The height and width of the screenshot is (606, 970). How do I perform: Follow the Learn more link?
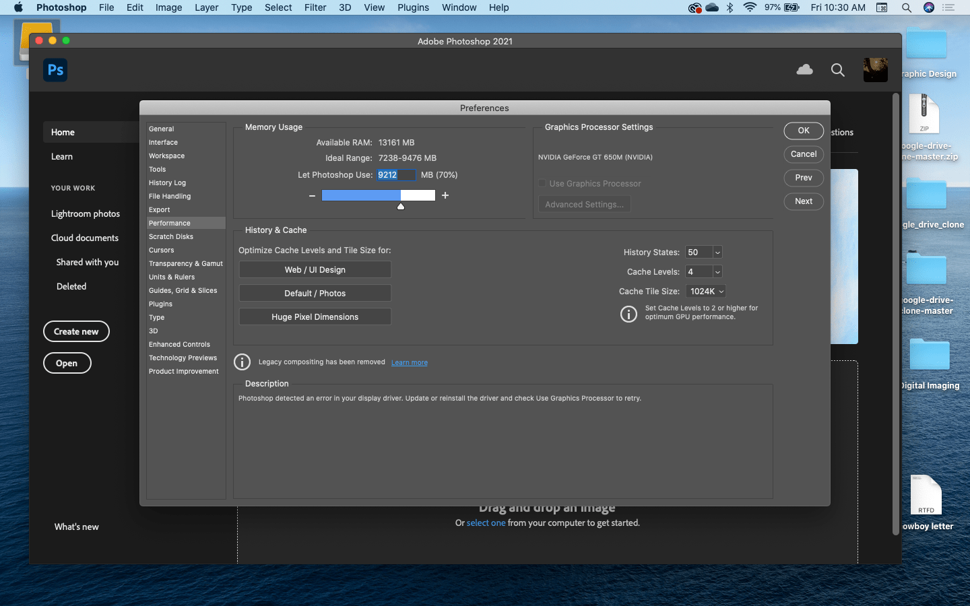pyautogui.click(x=410, y=362)
